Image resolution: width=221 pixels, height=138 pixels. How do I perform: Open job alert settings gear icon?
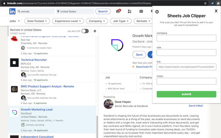(x=95, y=31)
